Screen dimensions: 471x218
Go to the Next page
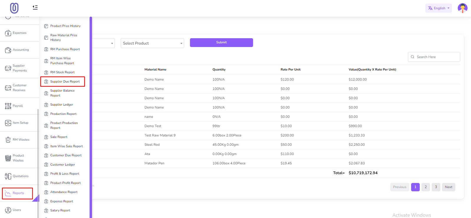(448, 187)
